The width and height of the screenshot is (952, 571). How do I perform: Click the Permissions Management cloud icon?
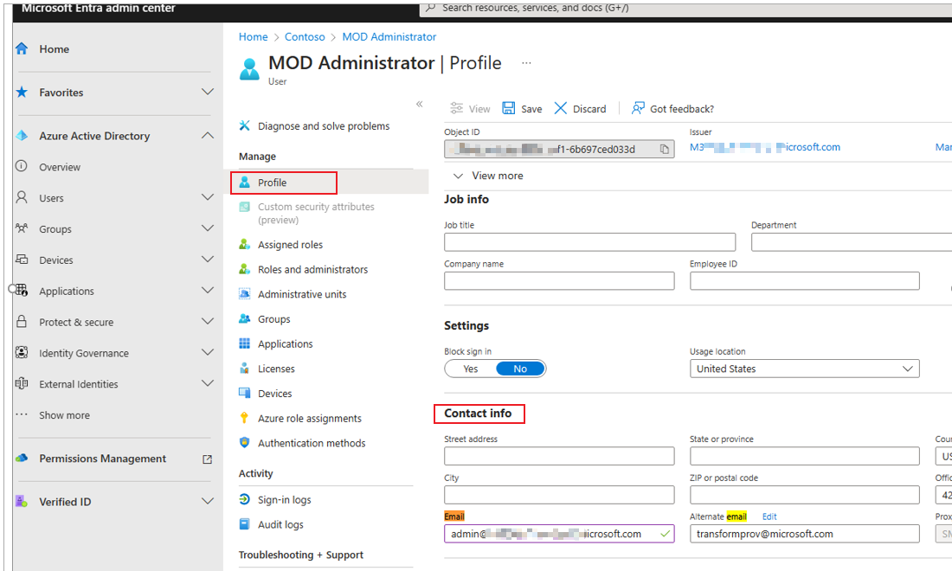(22, 459)
